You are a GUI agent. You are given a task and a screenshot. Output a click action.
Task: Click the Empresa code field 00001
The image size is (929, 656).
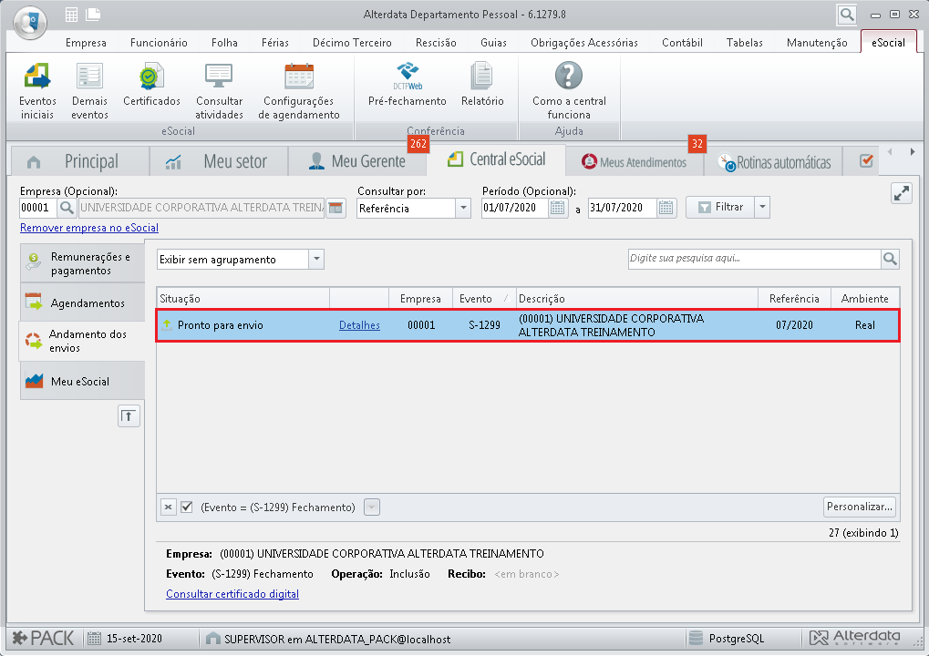(x=38, y=208)
